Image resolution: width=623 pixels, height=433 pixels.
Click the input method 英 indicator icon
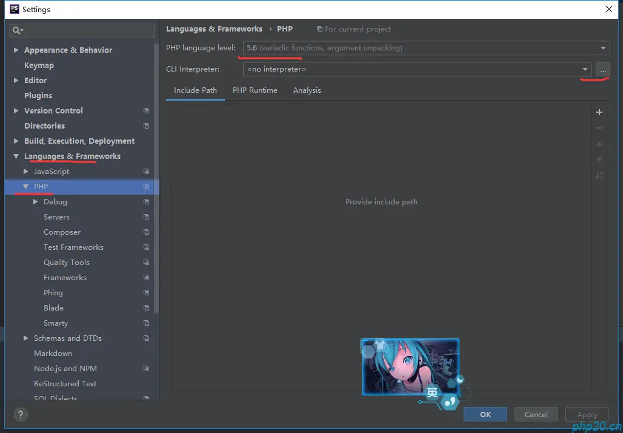click(x=432, y=393)
